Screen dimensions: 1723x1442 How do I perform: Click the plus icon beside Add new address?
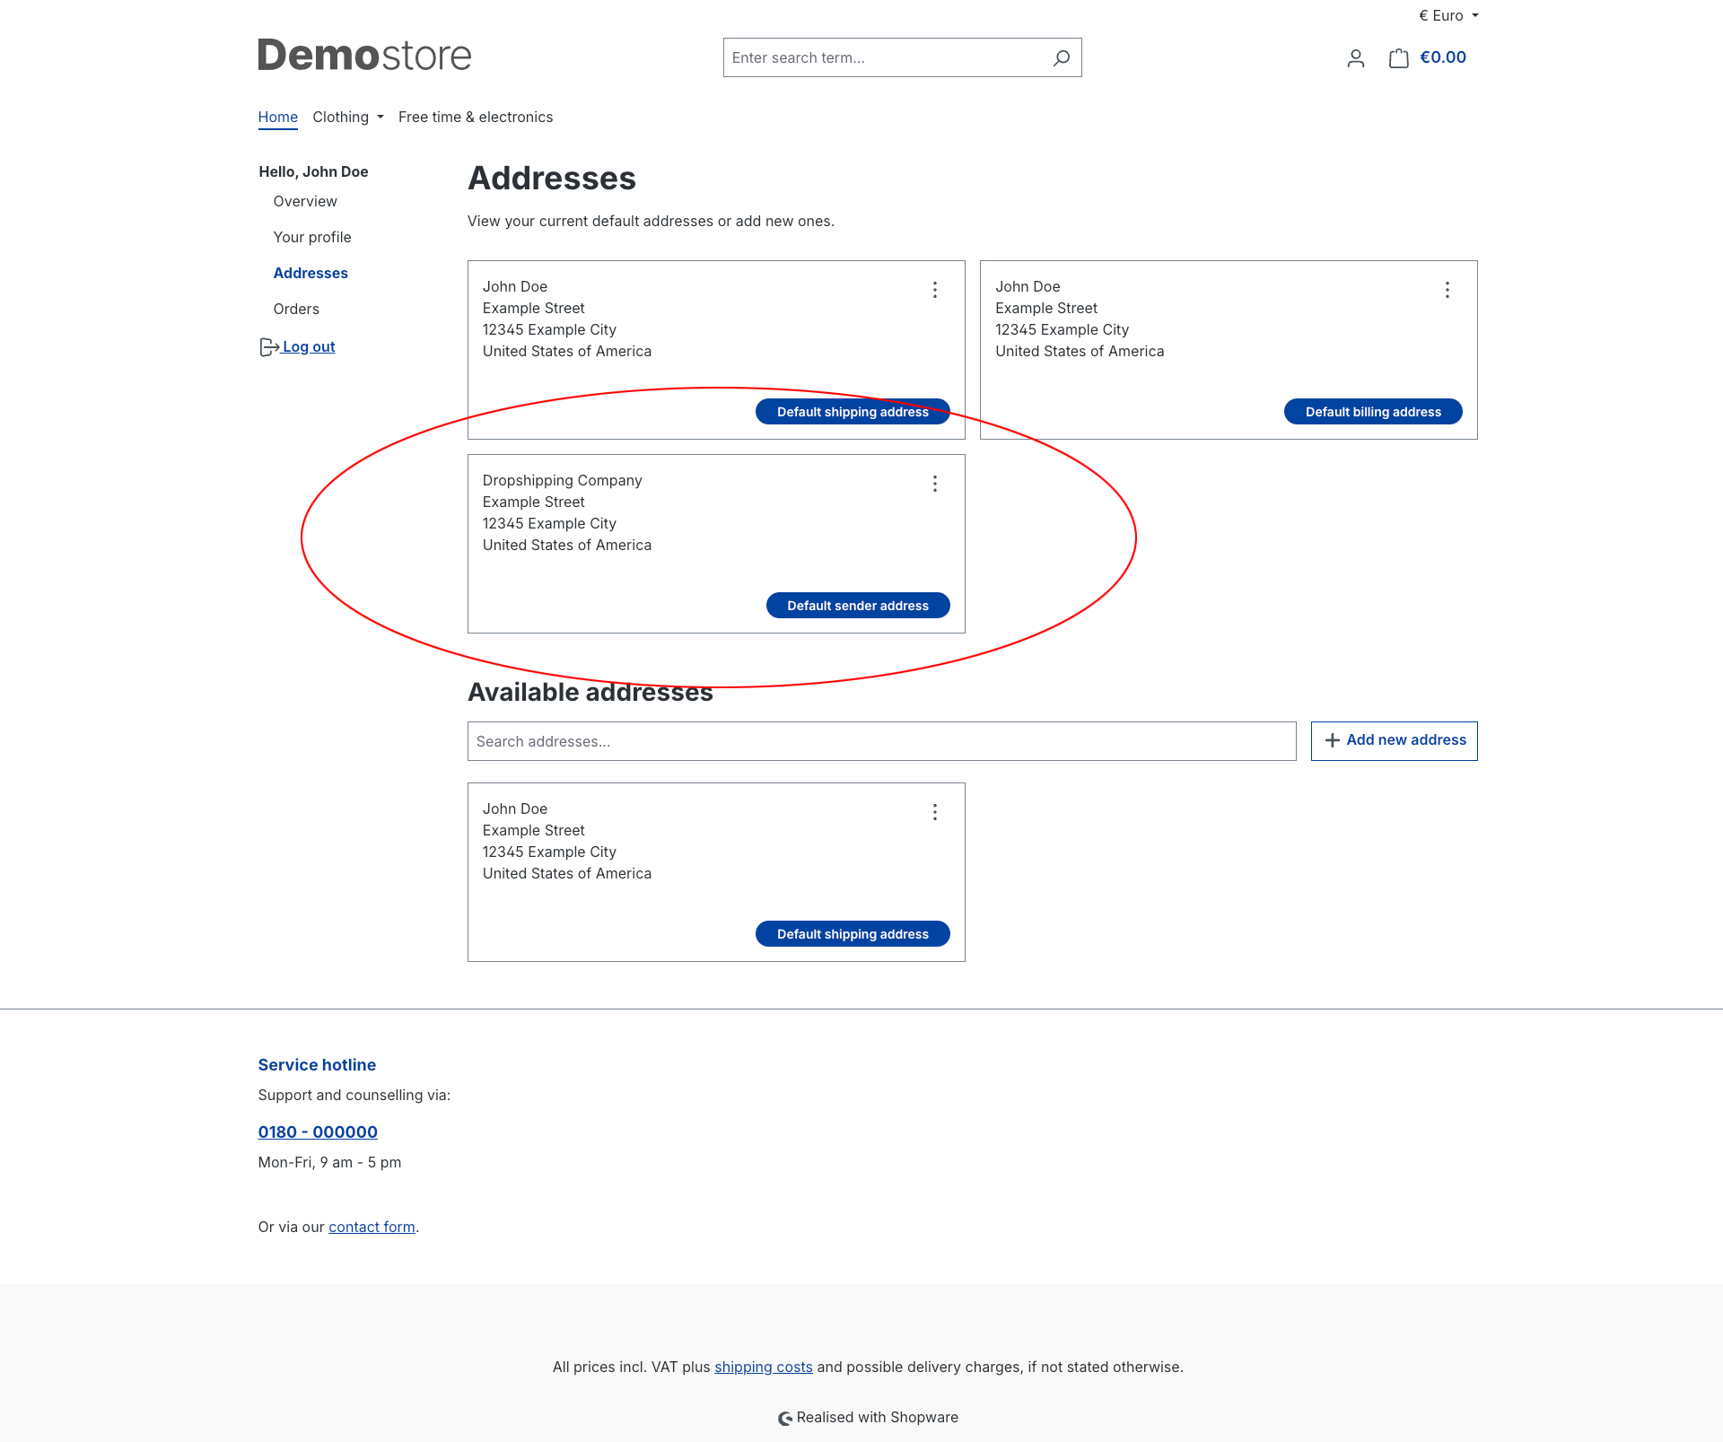(1333, 740)
